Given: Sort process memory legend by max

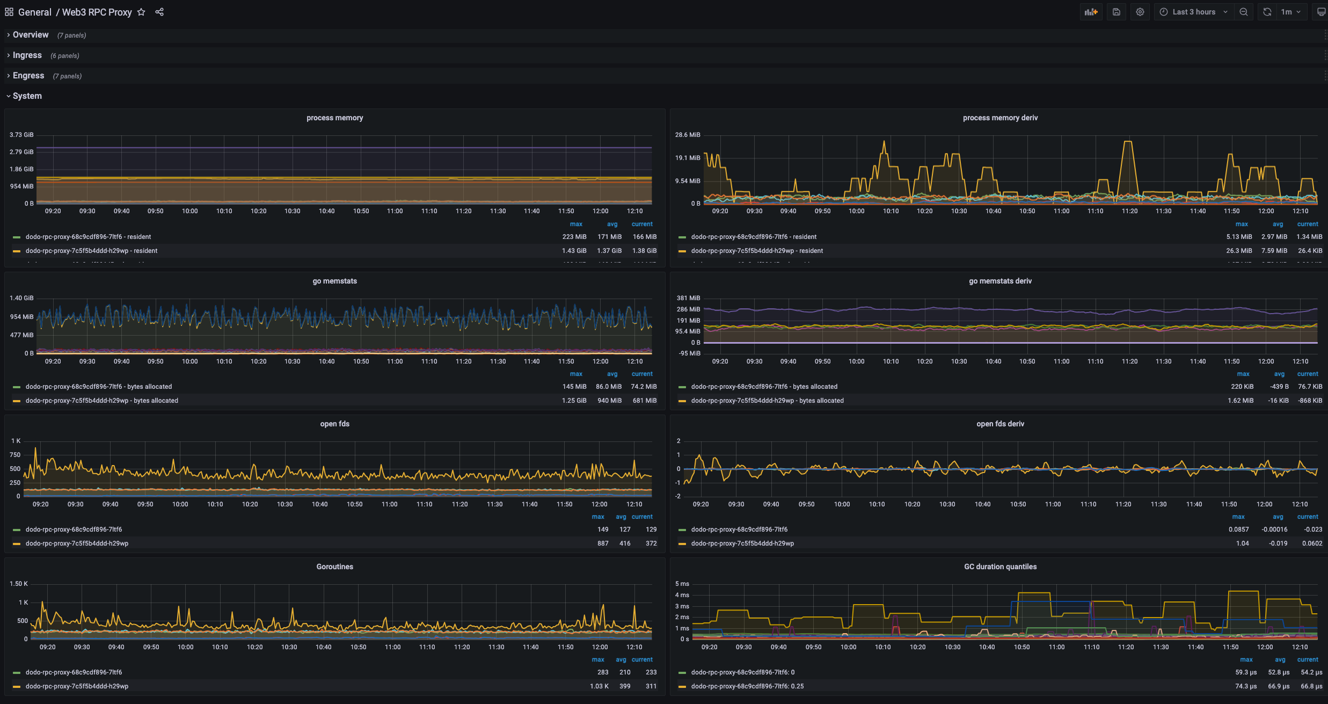Looking at the screenshot, I should pos(576,224).
